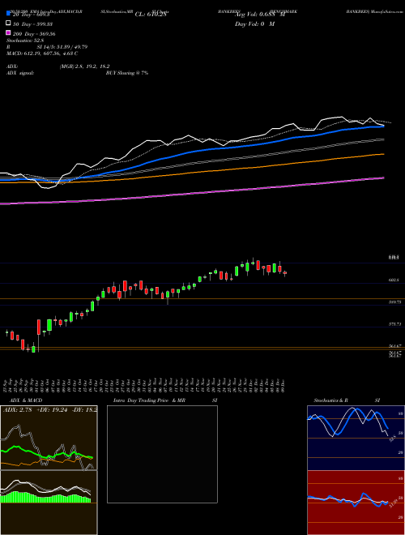Screen dimensions: 405x535
Task: Open the red RSI chart panel
Action: [x=356, y=503]
